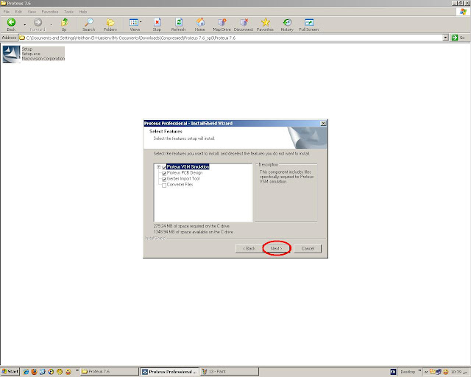The height and width of the screenshot is (377, 471).
Task: Go Up one folder level
Action: tap(64, 22)
